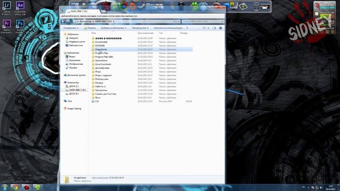
Task: Click the refresh button next to address bar
Action: (x=178, y=21)
